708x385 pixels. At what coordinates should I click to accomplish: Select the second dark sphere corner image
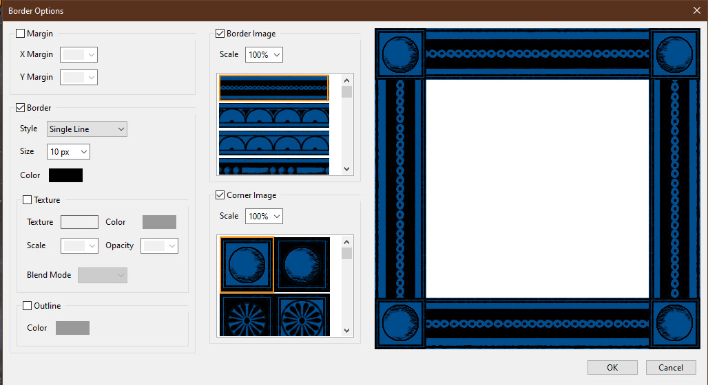[302, 265]
